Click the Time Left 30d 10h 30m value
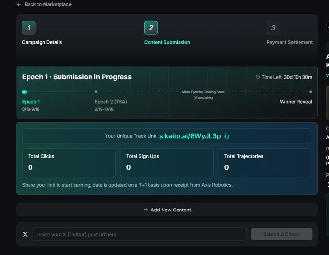 pyautogui.click(x=298, y=77)
